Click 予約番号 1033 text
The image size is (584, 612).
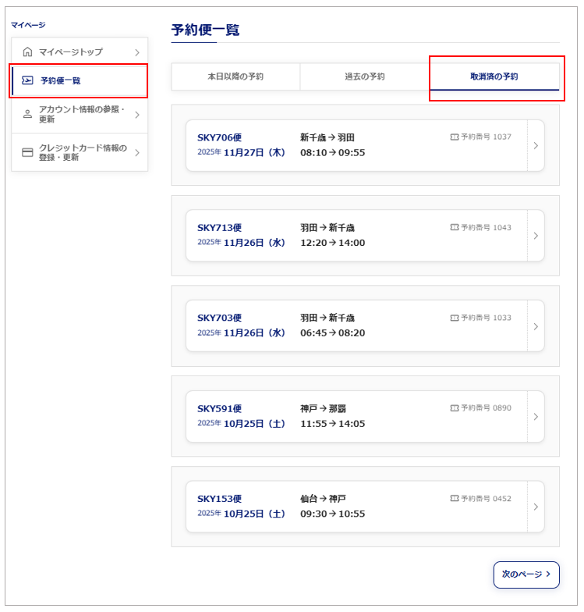click(486, 318)
